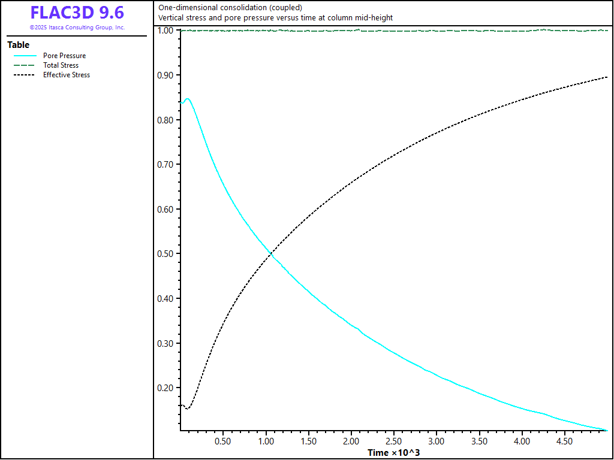Click the 0.50 label on the vertical axis
Screen dimensions: 614x460
click(x=165, y=254)
